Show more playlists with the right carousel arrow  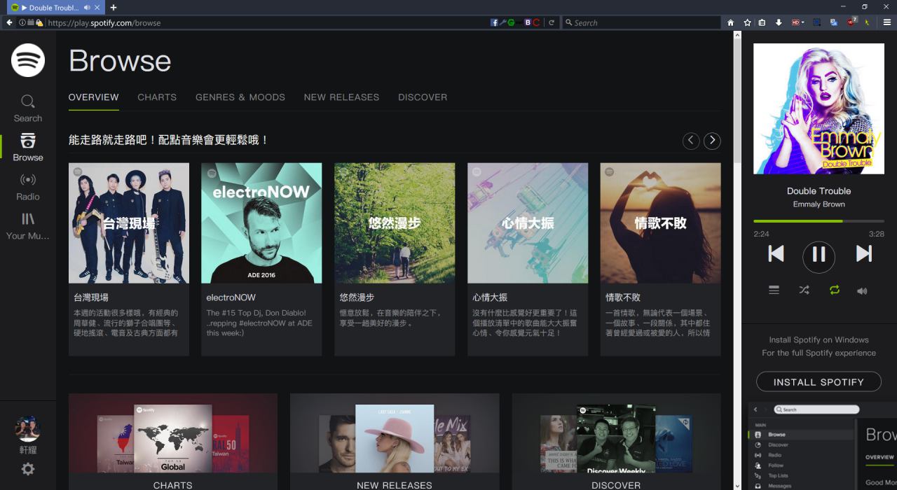(x=712, y=141)
